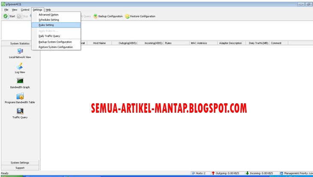This screenshot has height=177, width=313.
Task: Click the p2pover title bar app icon
Action: pyautogui.click(x=3, y=4)
